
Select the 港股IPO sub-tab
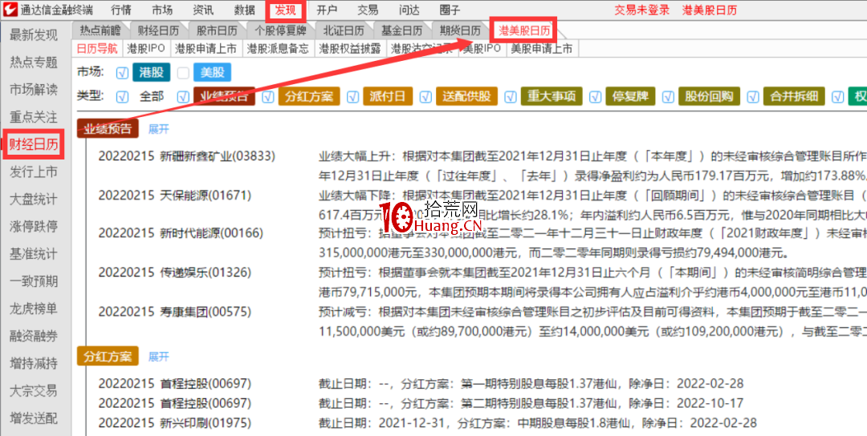(146, 49)
